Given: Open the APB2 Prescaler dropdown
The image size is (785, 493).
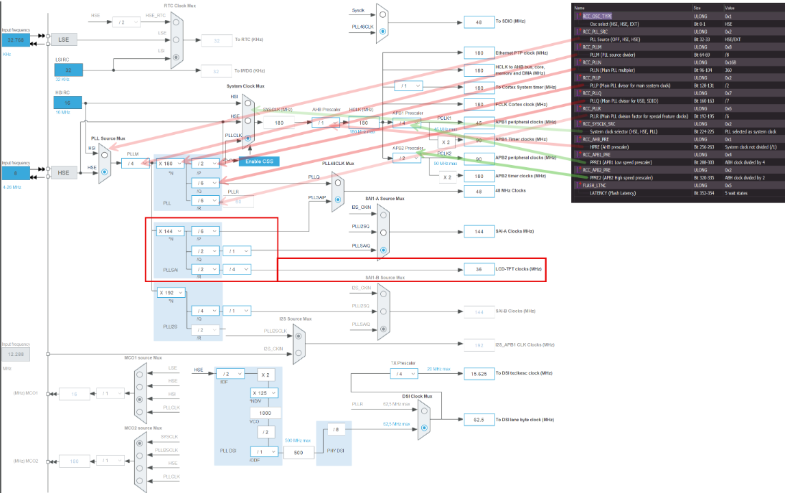Looking at the screenshot, I should point(407,158).
